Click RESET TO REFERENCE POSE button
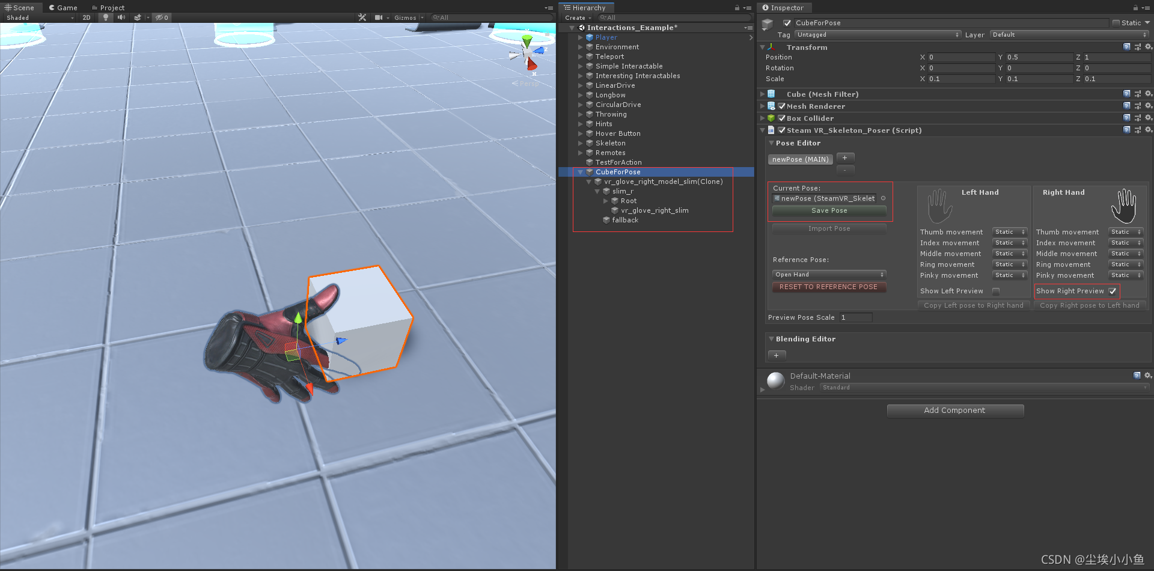This screenshot has height=571, width=1154. tap(828, 287)
